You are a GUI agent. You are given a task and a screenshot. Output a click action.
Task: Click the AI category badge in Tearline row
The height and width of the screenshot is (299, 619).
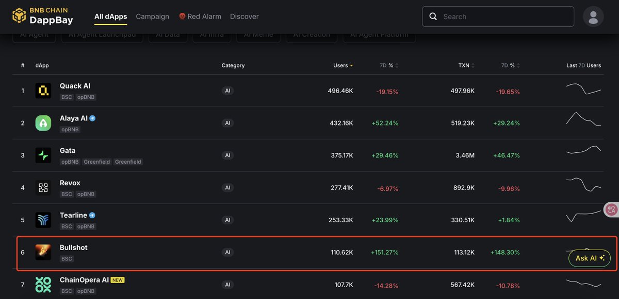pyautogui.click(x=227, y=220)
